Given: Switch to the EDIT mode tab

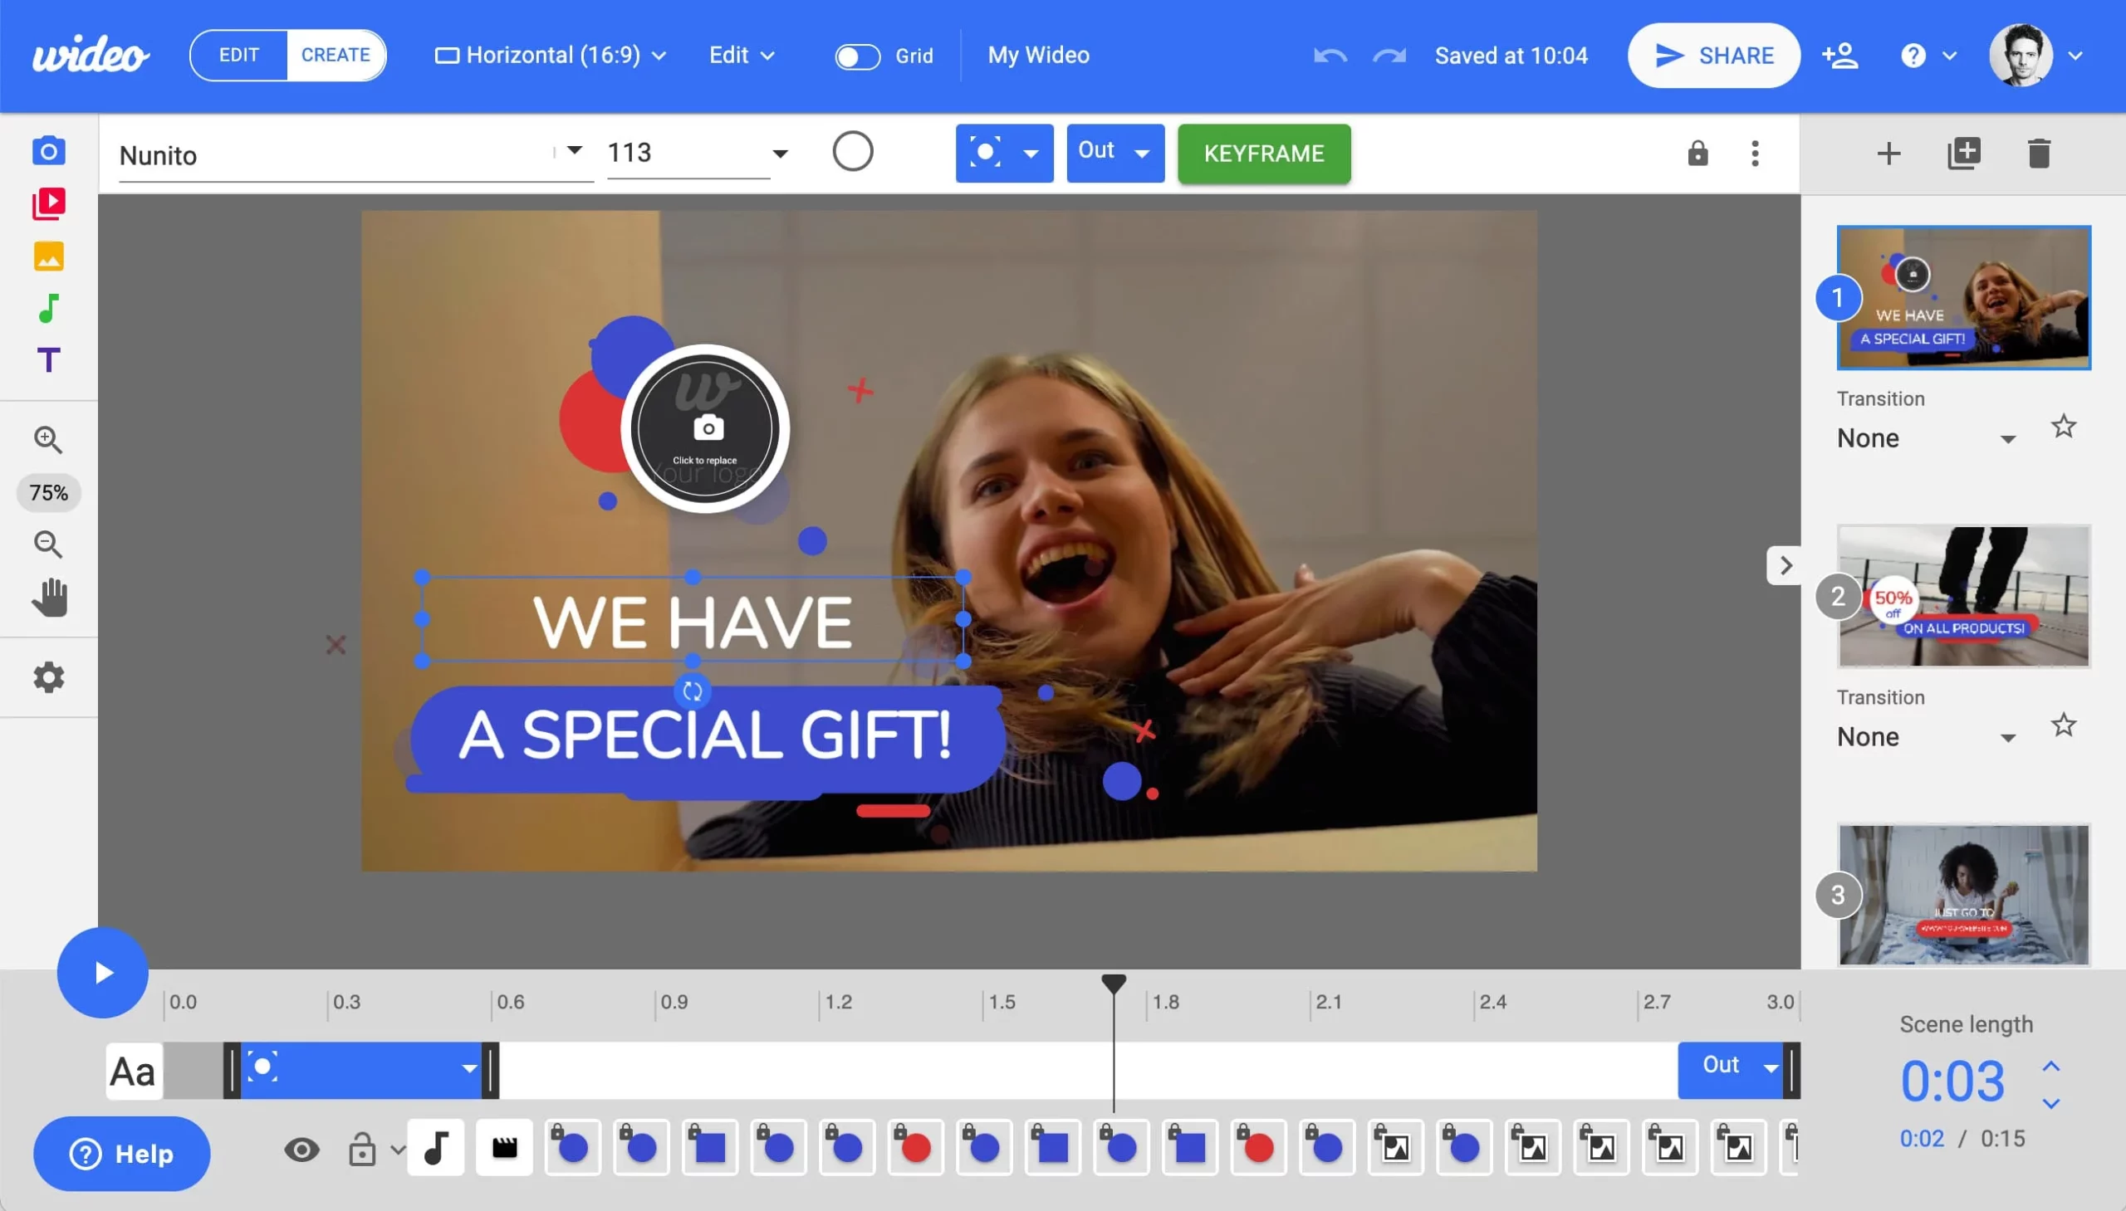Looking at the screenshot, I should [x=239, y=56].
